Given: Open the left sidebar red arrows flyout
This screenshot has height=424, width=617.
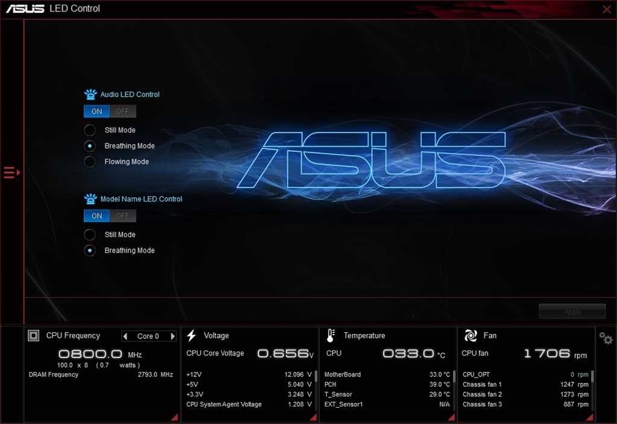Looking at the screenshot, I should point(10,172).
